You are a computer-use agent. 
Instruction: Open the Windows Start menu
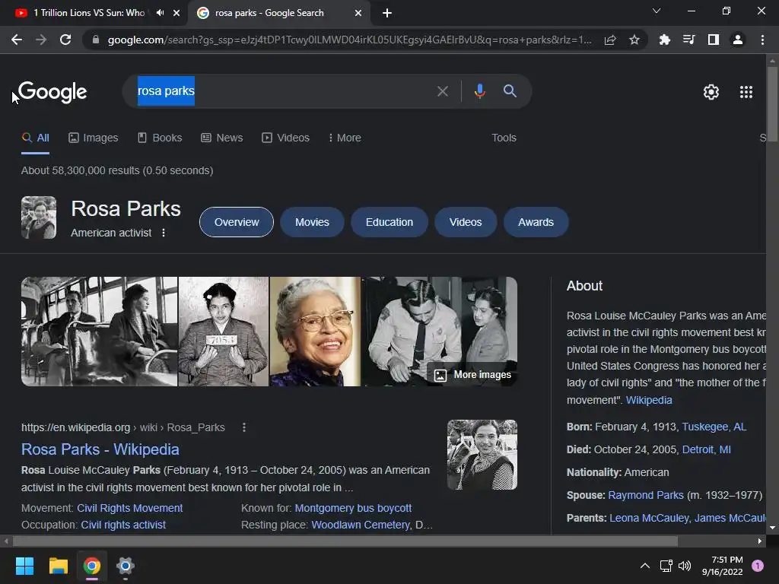tap(24, 566)
